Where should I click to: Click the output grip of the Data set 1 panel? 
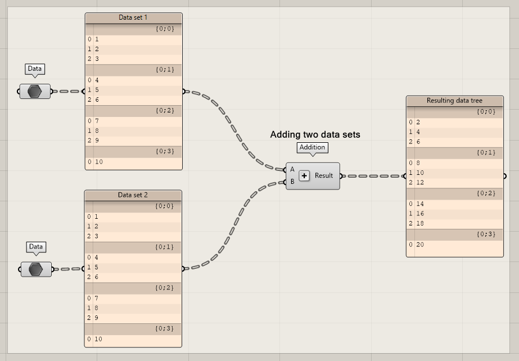click(x=183, y=90)
